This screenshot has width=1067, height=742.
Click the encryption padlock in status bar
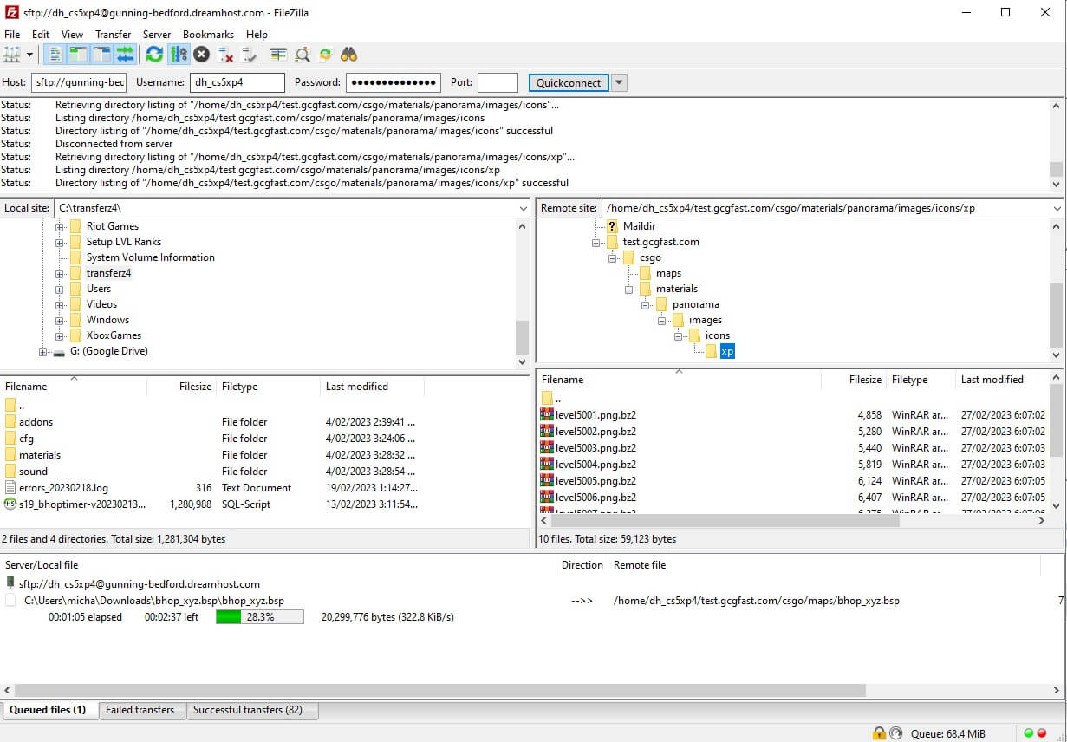[879, 733]
